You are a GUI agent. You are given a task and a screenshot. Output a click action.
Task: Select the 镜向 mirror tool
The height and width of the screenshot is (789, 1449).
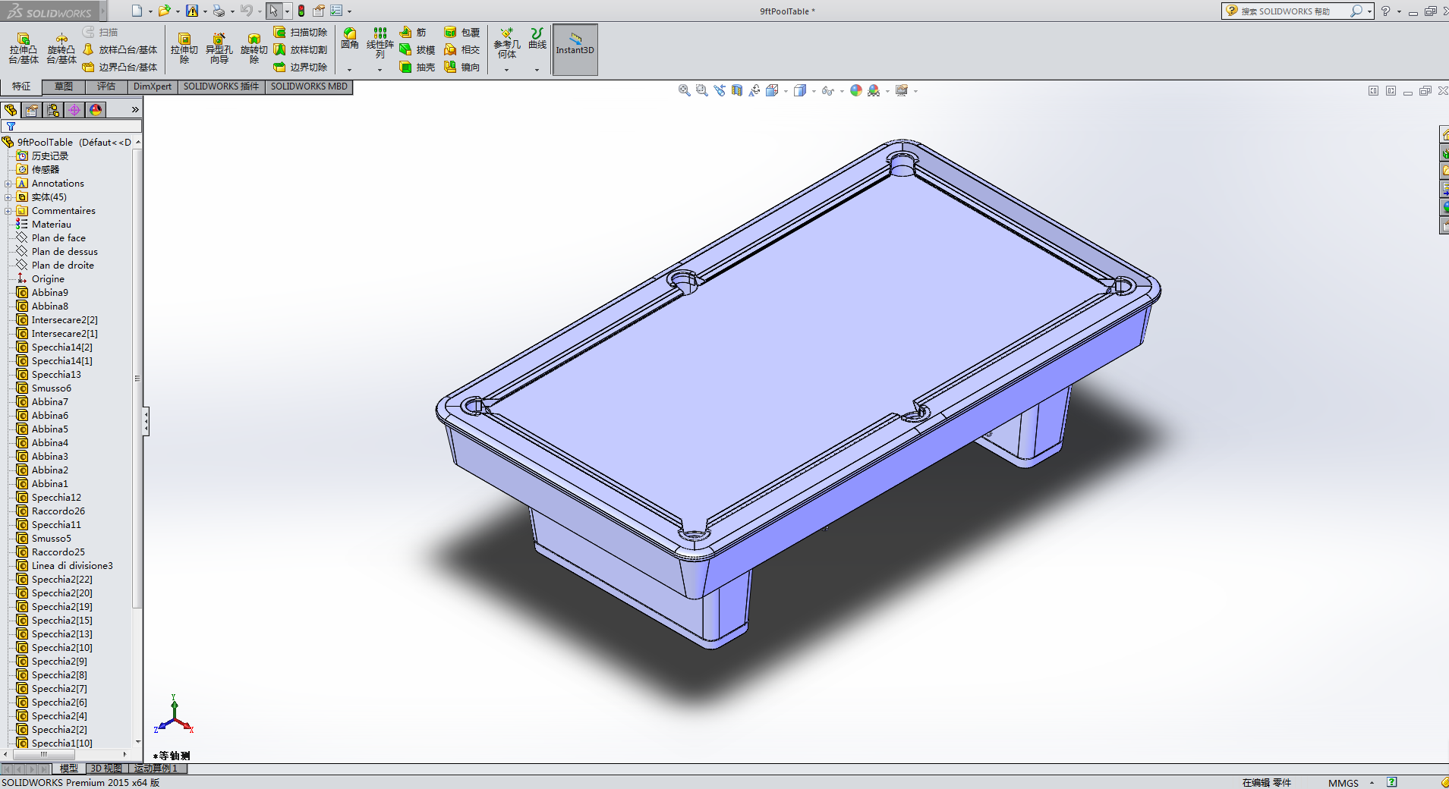click(x=462, y=68)
